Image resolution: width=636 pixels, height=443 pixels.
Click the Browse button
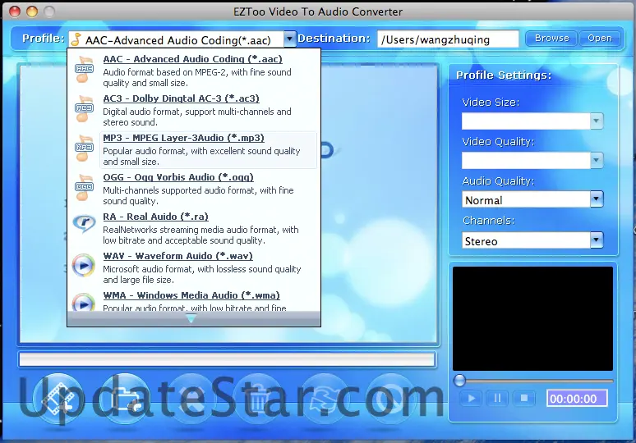[551, 38]
